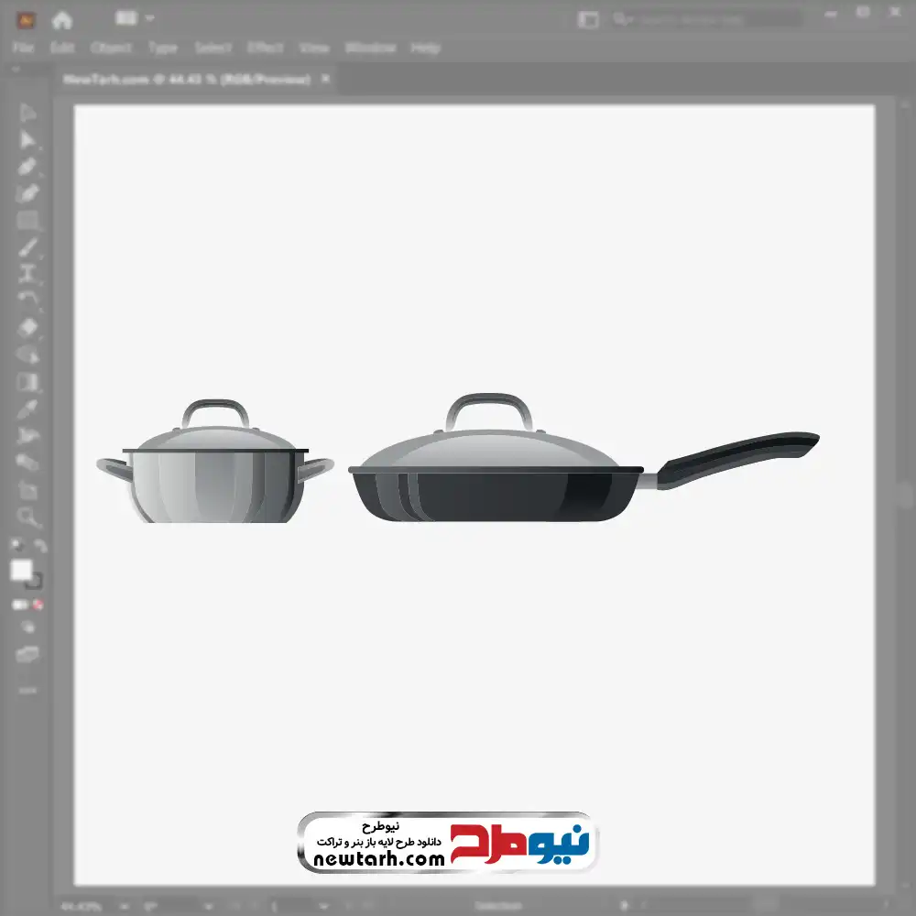Select the Pen tool
Image resolution: width=916 pixels, height=916 pixels.
(x=27, y=167)
